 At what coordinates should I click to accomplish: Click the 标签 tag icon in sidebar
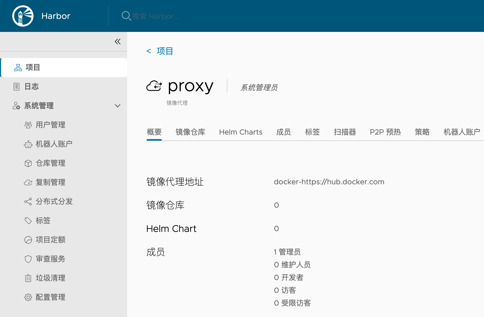click(28, 221)
